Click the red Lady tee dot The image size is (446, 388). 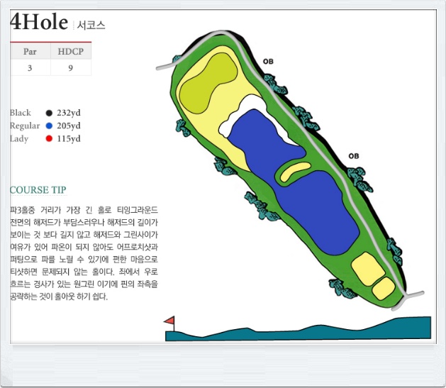tap(49, 138)
